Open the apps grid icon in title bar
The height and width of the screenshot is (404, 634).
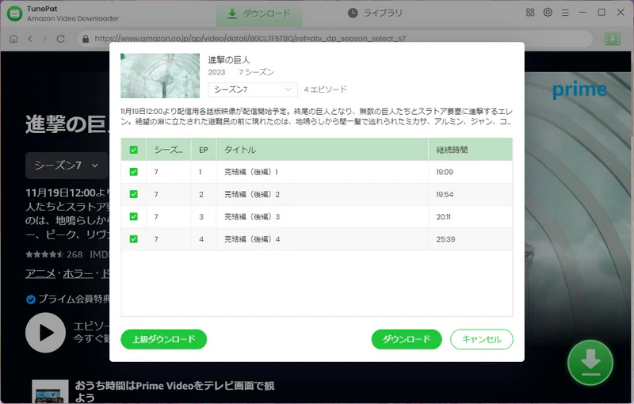[x=530, y=13]
